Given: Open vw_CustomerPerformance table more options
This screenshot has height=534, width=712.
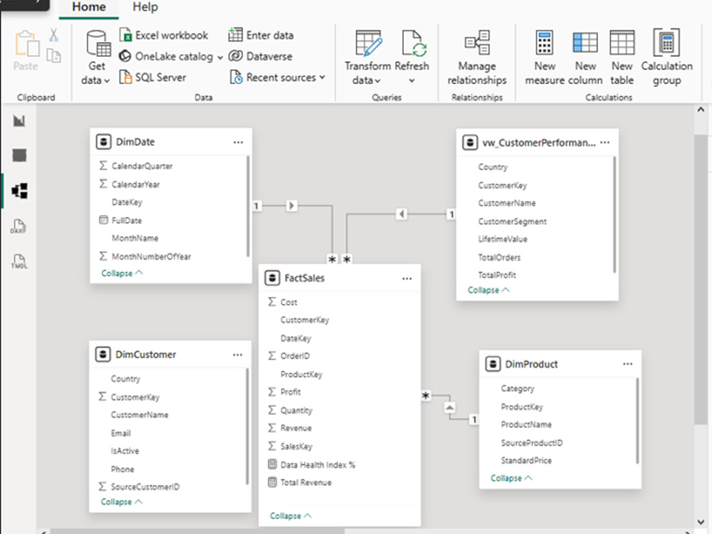Looking at the screenshot, I should pyautogui.click(x=604, y=142).
